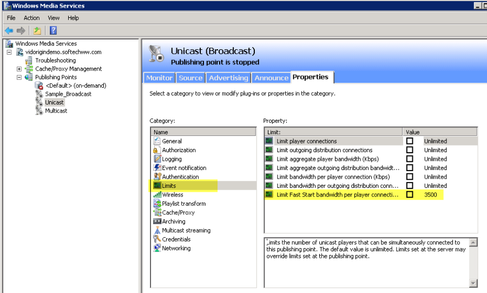Click the Credentials category icon
The height and width of the screenshot is (293, 487).
[157, 239]
